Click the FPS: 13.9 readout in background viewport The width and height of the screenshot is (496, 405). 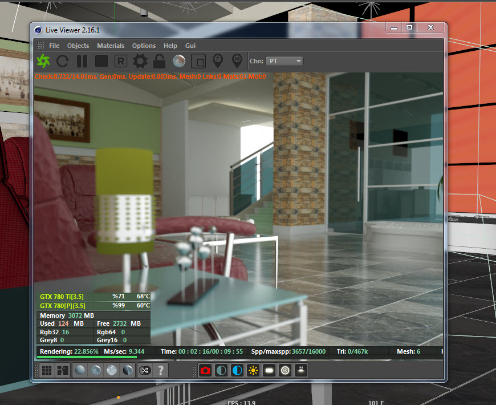241,403
